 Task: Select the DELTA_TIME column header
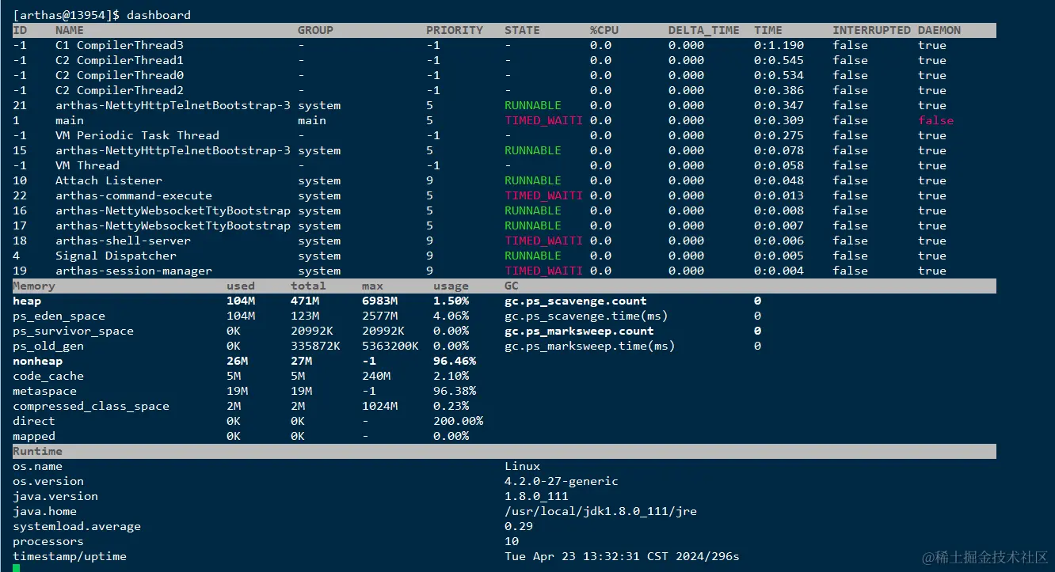(703, 30)
